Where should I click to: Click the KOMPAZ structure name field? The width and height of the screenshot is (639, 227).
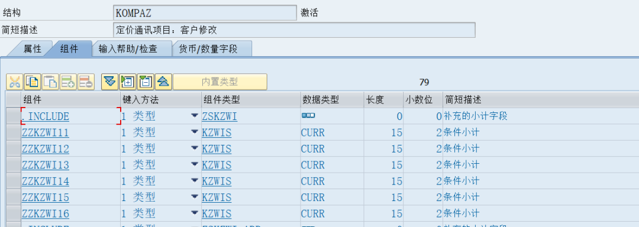[205, 12]
